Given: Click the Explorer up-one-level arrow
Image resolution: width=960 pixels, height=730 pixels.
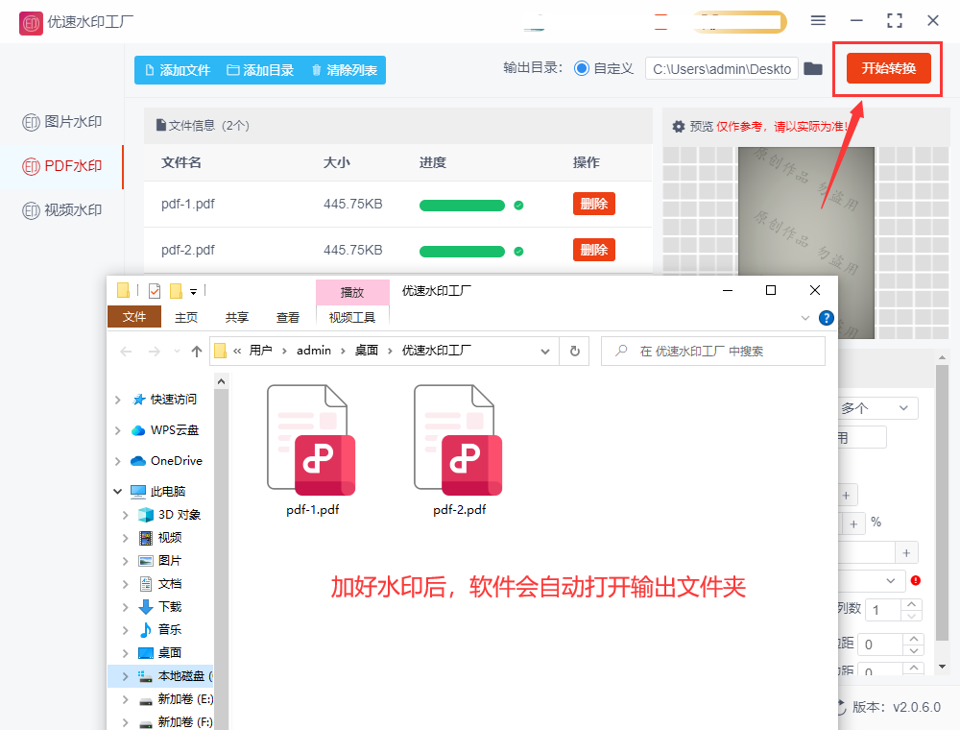Looking at the screenshot, I should coord(197,352).
